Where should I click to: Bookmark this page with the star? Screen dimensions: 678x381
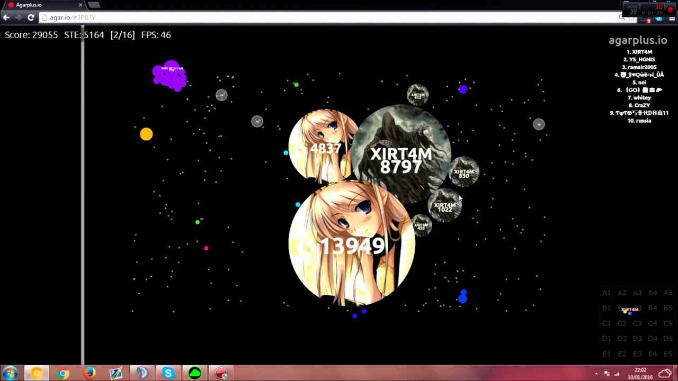click(632, 18)
